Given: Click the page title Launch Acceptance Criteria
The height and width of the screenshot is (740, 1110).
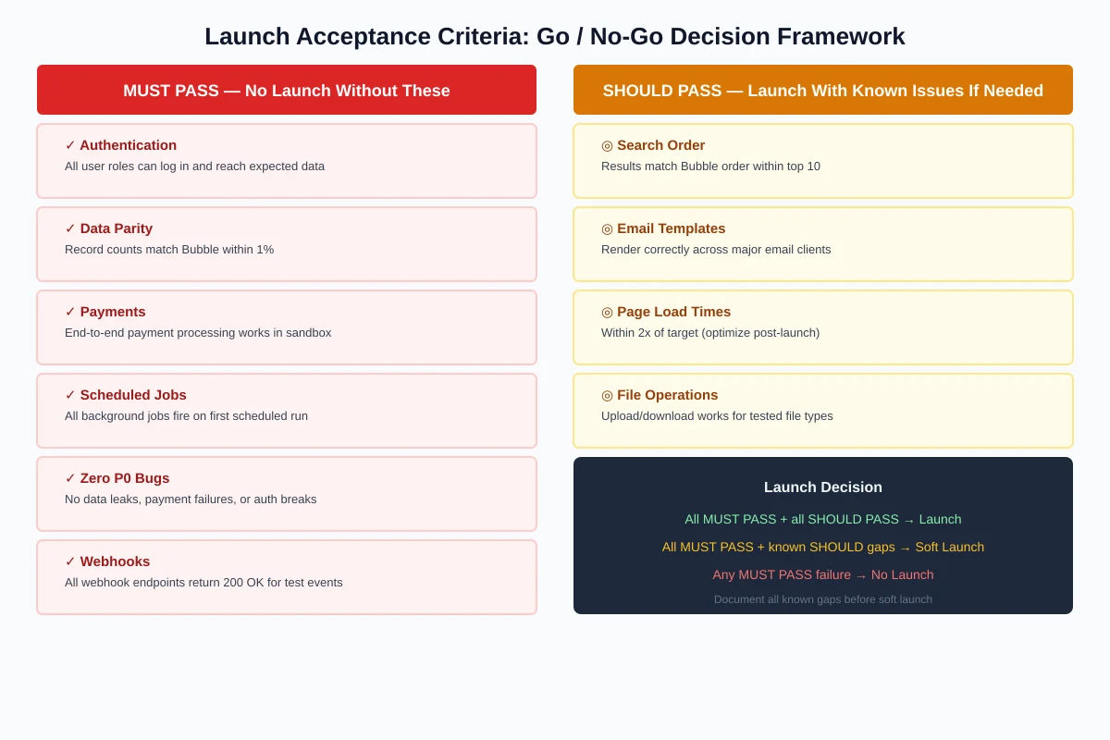Looking at the screenshot, I should [555, 36].
